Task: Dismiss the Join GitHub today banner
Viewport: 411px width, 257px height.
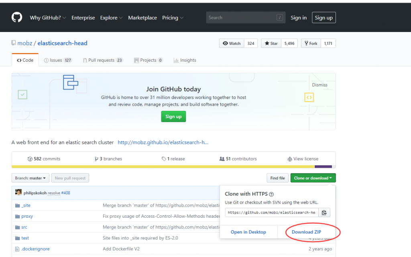Action: coord(319,85)
